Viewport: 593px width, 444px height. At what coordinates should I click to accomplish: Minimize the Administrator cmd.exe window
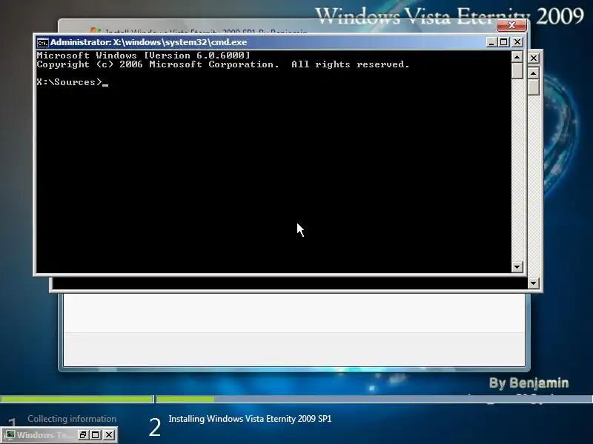[x=491, y=42]
